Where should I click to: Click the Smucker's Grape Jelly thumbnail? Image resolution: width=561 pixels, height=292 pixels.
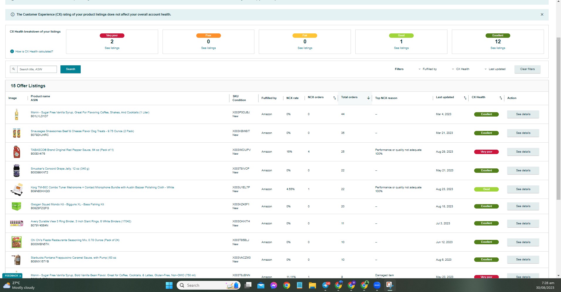tap(16, 170)
